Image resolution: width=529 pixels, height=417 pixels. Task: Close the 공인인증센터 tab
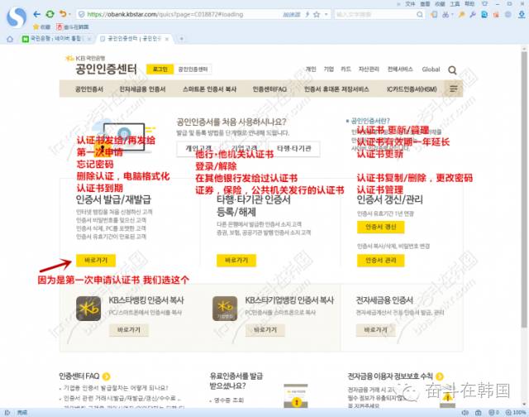tap(167, 39)
